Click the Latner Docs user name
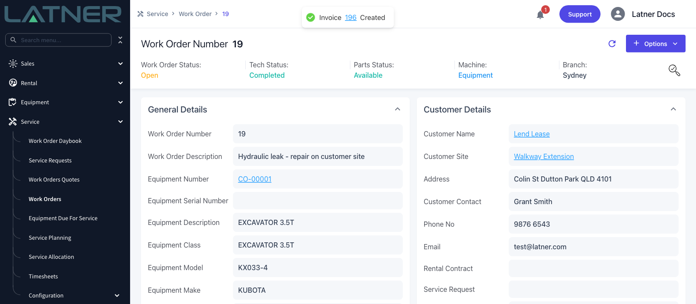The height and width of the screenshot is (304, 696). pyautogui.click(x=653, y=14)
